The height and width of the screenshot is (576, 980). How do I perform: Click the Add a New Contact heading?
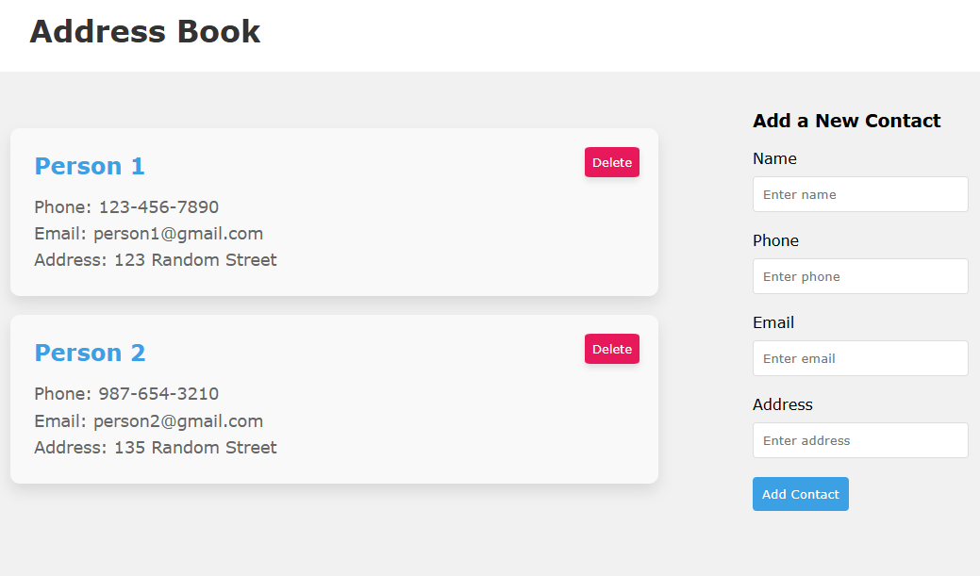(846, 121)
